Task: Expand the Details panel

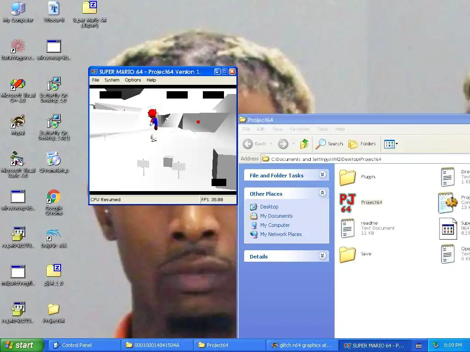Action: (323, 256)
